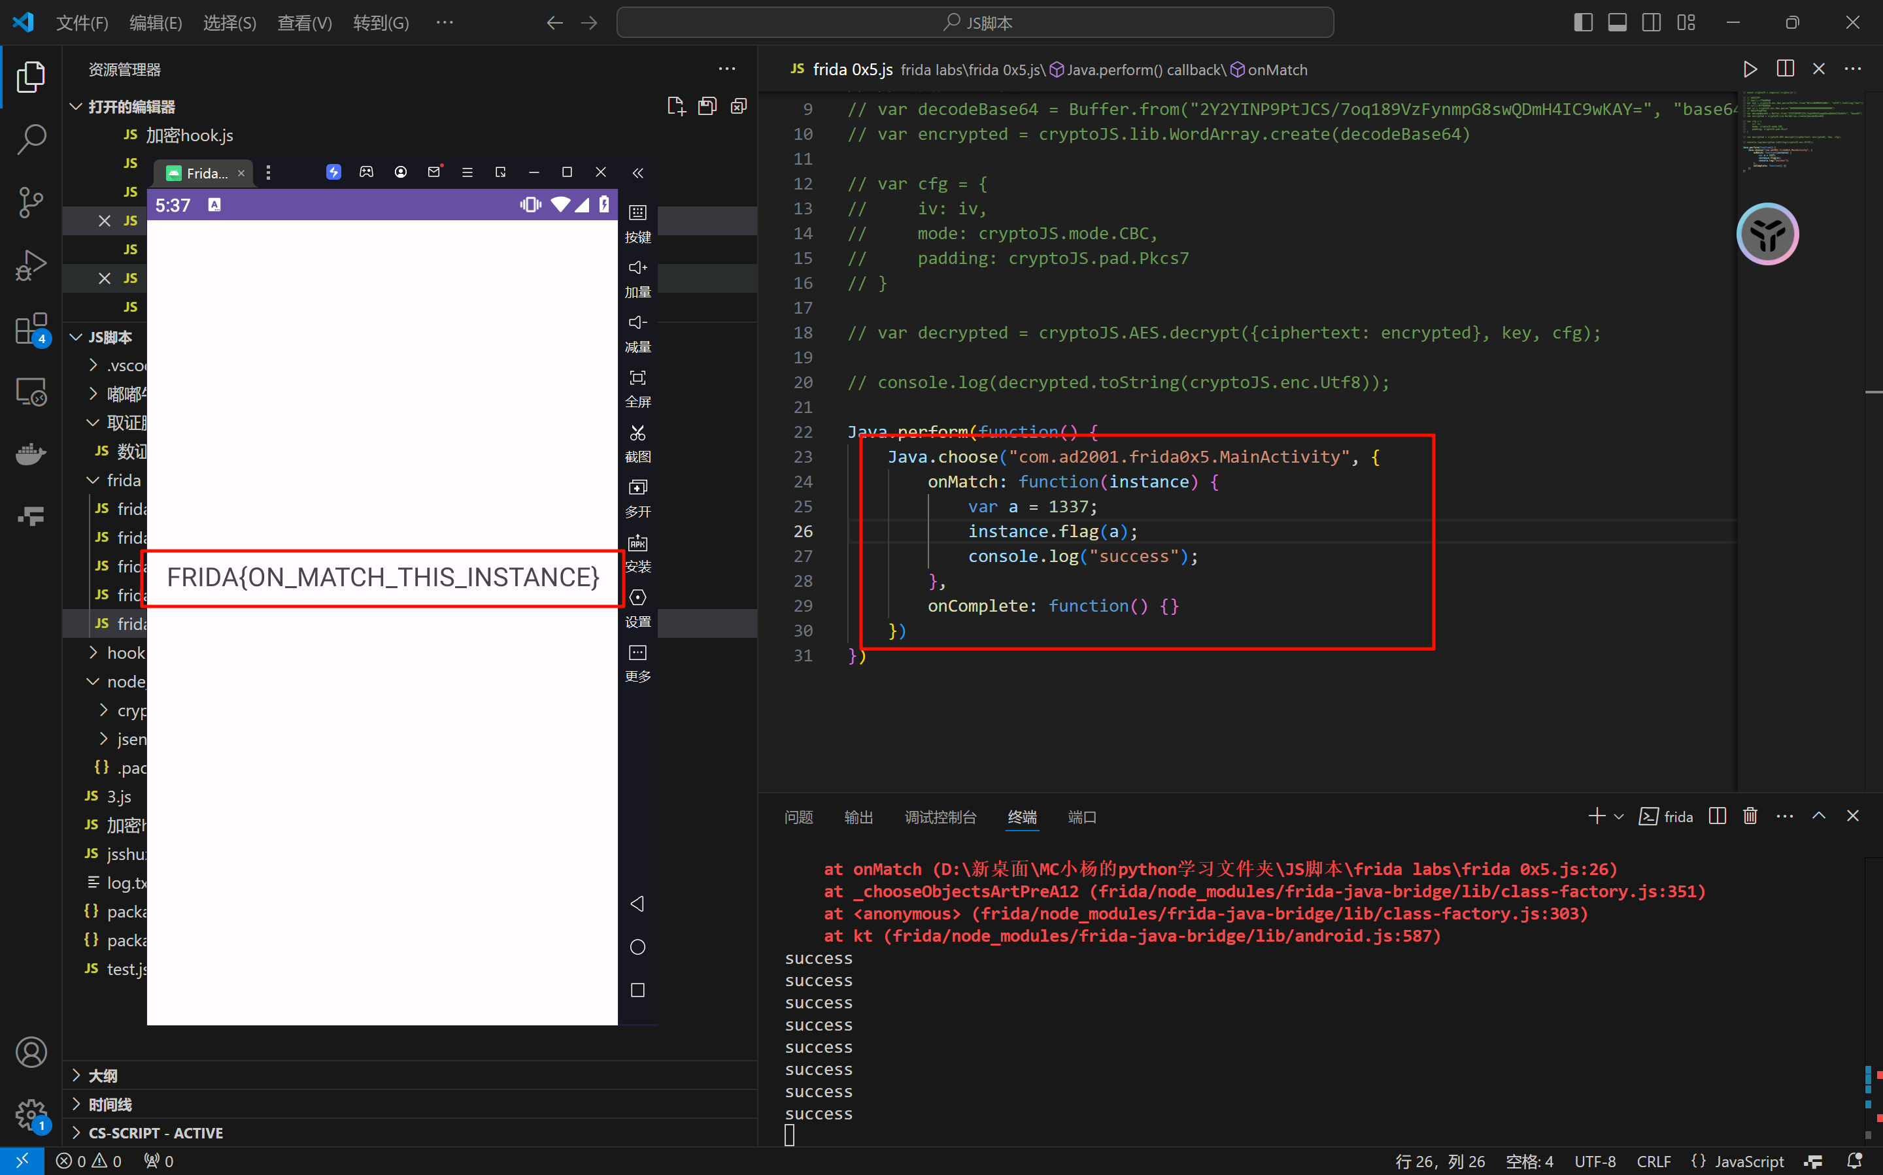Switch to the 调试控制台 panel tab
This screenshot has width=1883, height=1175.
940,817
